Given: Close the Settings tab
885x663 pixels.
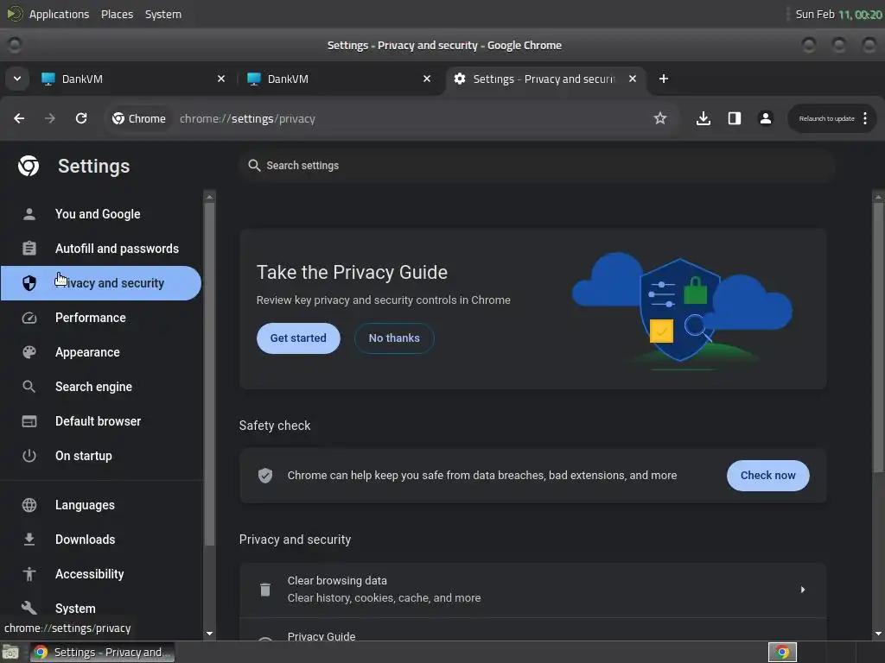Looking at the screenshot, I should click(x=633, y=79).
